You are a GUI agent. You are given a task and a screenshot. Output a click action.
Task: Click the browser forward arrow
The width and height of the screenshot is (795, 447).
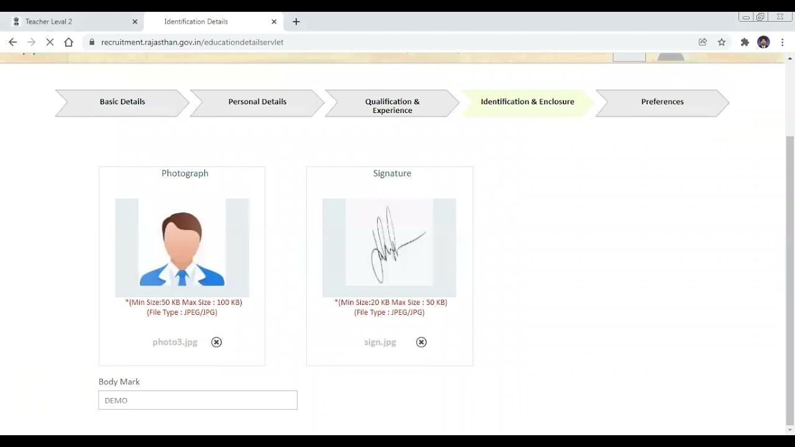click(32, 42)
